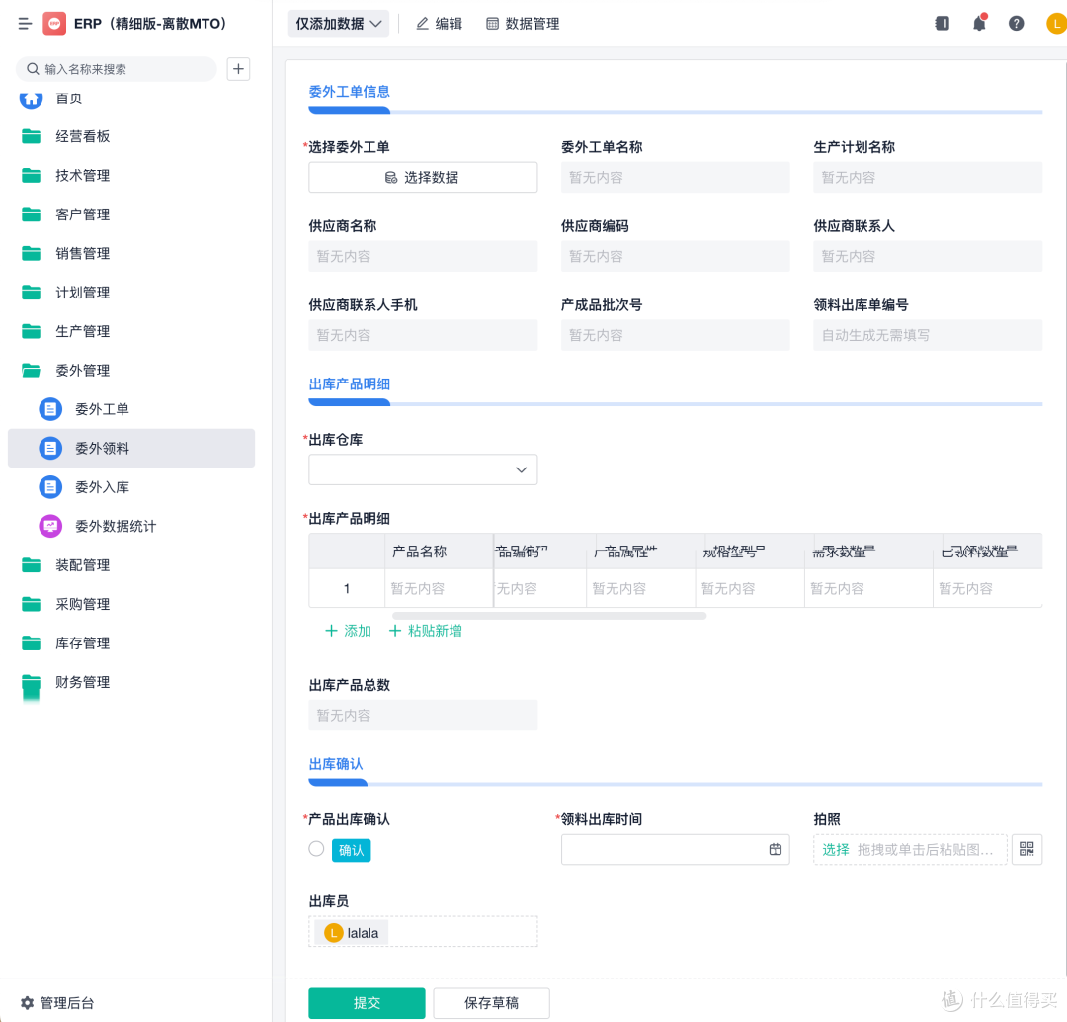Click the plus button beside the sidebar search
Image resolution: width=1067 pixels, height=1022 pixels.
(x=238, y=69)
